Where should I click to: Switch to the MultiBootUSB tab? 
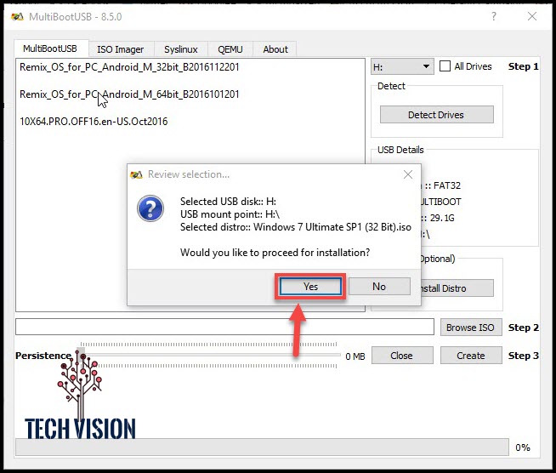(x=50, y=48)
